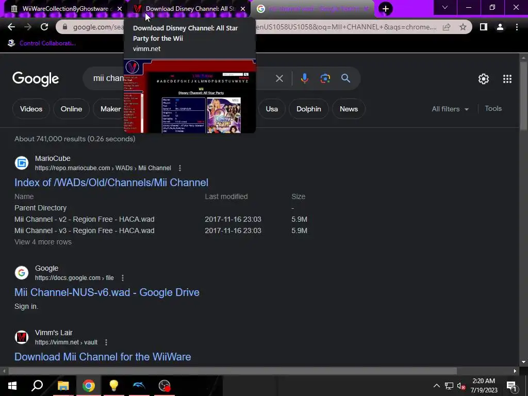Viewport: 528px width, 396px height.
Task: Open the notification center
Action: [512, 386]
